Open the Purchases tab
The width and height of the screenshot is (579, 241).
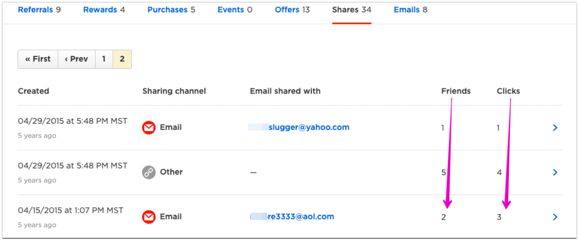171,10
